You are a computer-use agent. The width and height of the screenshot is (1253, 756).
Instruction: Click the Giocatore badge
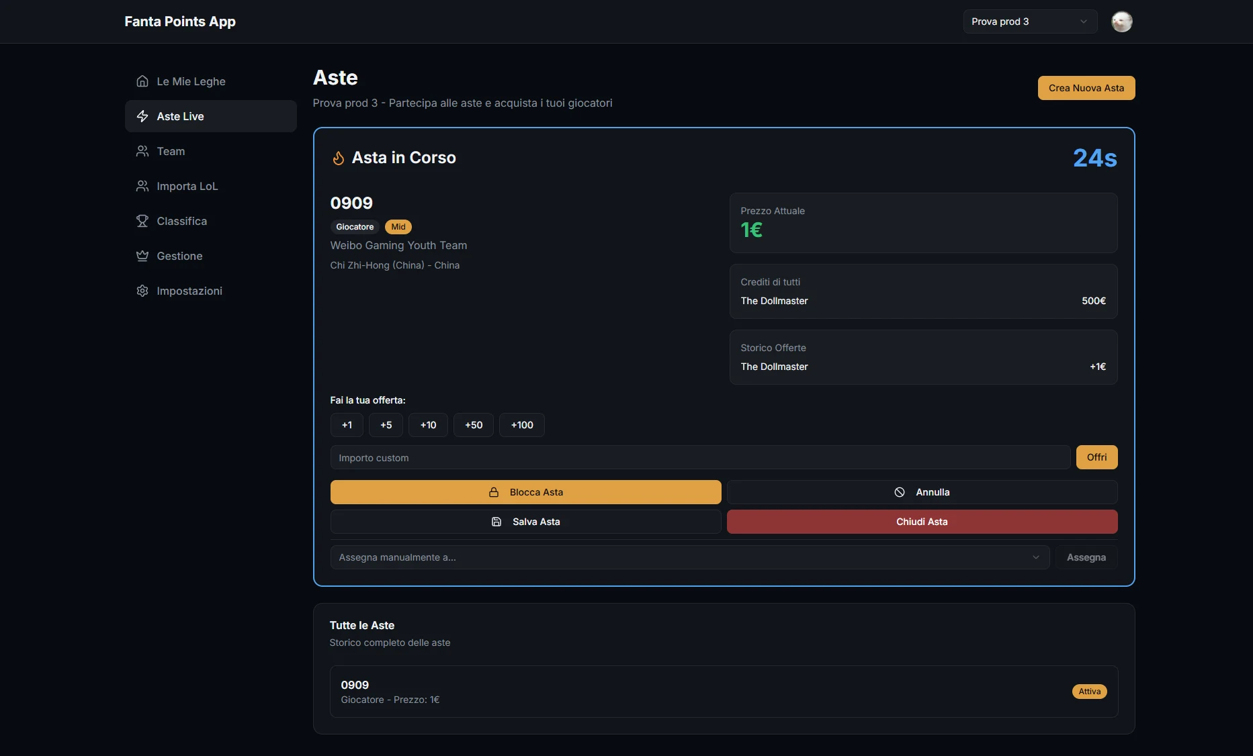[355, 227]
